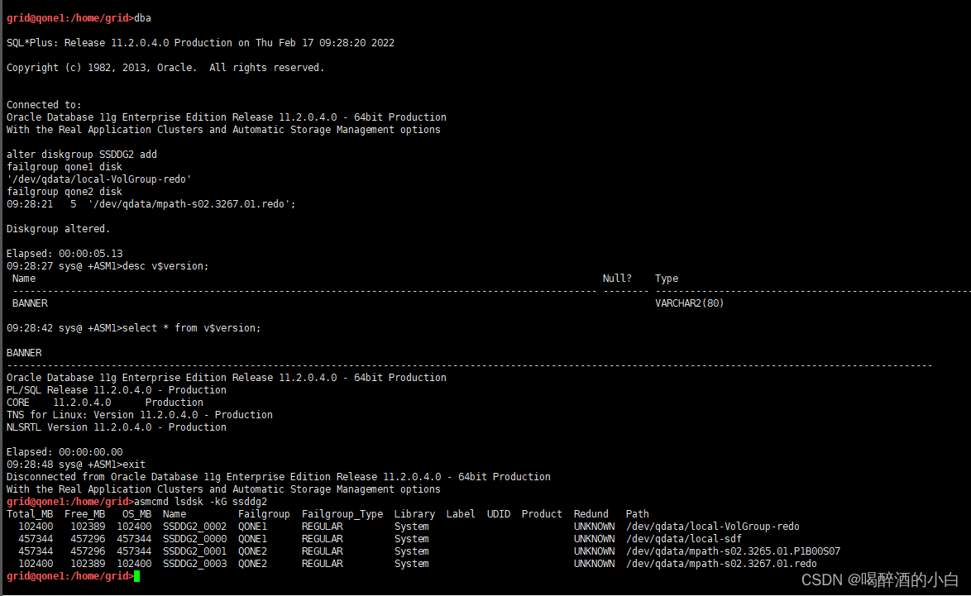
Task: Click the 'Free_MB' column header
Action: point(85,513)
